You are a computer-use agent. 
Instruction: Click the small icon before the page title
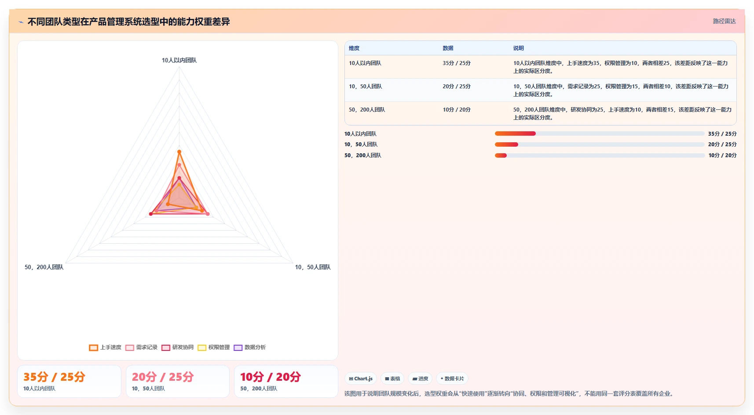[21, 22]
